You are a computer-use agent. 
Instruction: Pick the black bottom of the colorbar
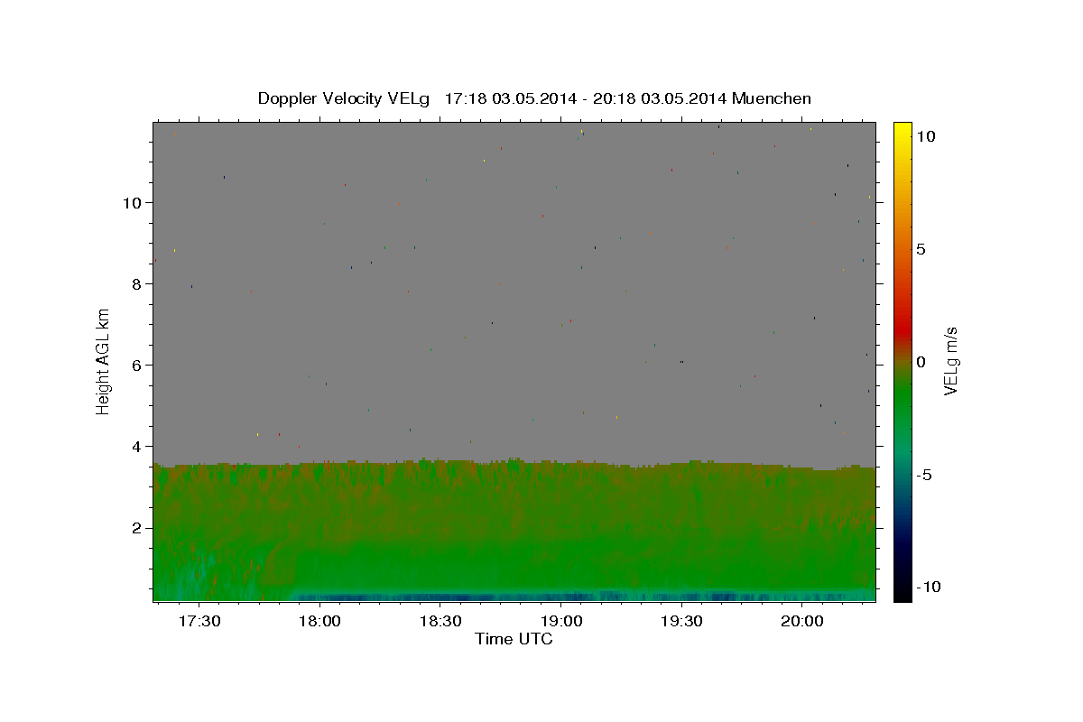point(902,591)
